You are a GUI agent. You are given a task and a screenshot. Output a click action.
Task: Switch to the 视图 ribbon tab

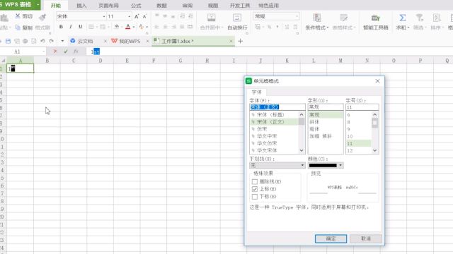coord(213,6)
